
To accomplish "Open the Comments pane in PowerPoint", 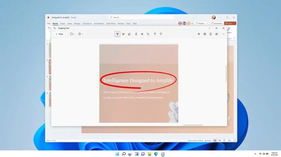I will click(x=216, y=23).
